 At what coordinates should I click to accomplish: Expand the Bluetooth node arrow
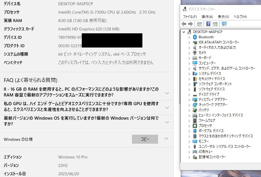(x=189, y=37)
